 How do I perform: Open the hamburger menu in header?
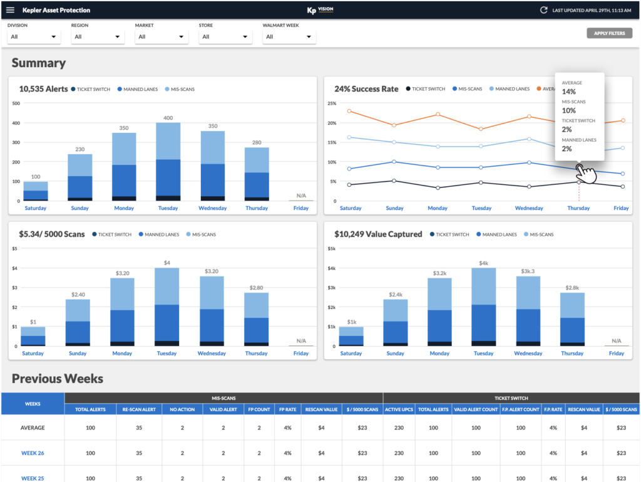(10, 10)
